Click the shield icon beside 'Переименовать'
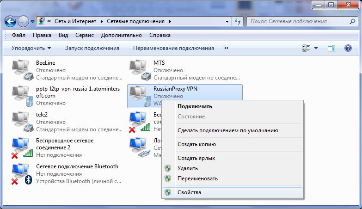The height and width of the screenshot is (209, 362). (x=168, y=178)
